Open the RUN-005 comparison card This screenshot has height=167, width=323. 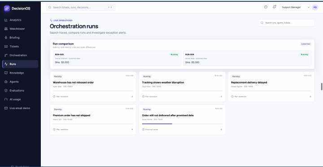pos(117,58)
